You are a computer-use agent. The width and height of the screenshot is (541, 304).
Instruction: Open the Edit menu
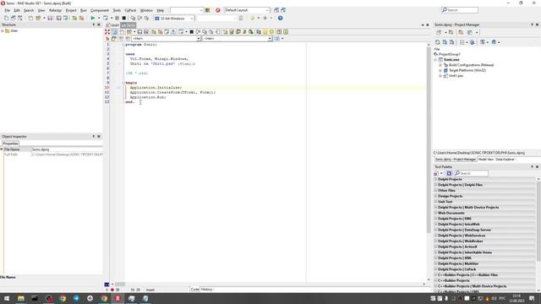(17, 10)
